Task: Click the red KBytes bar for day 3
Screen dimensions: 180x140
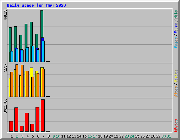Action: [x=21, y=129]
